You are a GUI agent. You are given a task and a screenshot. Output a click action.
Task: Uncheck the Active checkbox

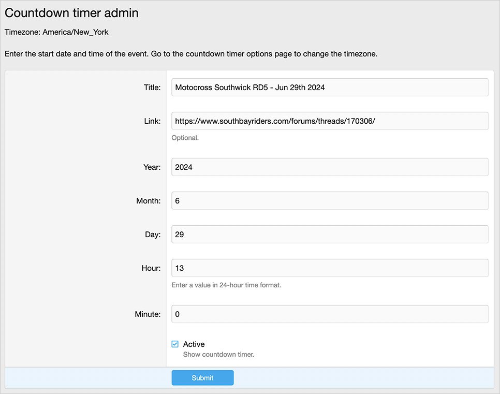[x=175, y=344]
